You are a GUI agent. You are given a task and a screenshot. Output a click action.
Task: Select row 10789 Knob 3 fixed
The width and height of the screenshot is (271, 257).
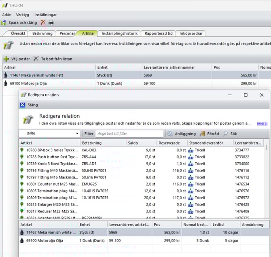141,164
